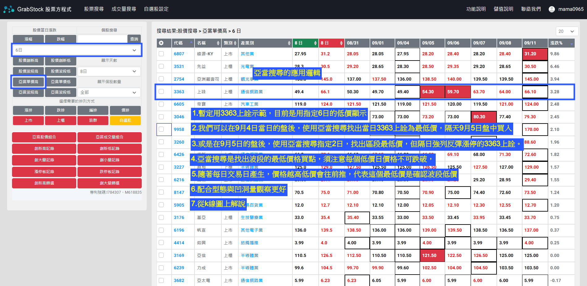Click the 查詢 search button
The image size is (587, 286).
[x=134, y=39]
